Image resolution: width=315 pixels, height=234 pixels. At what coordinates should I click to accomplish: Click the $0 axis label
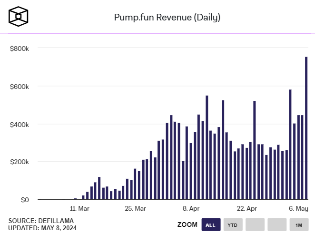click(x=25, y=200)
